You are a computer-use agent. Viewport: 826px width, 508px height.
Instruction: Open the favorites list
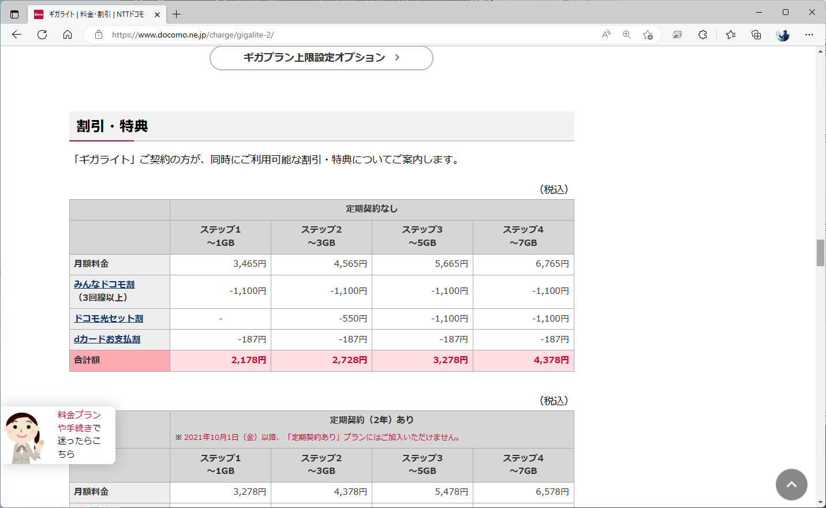coord(730,35)
